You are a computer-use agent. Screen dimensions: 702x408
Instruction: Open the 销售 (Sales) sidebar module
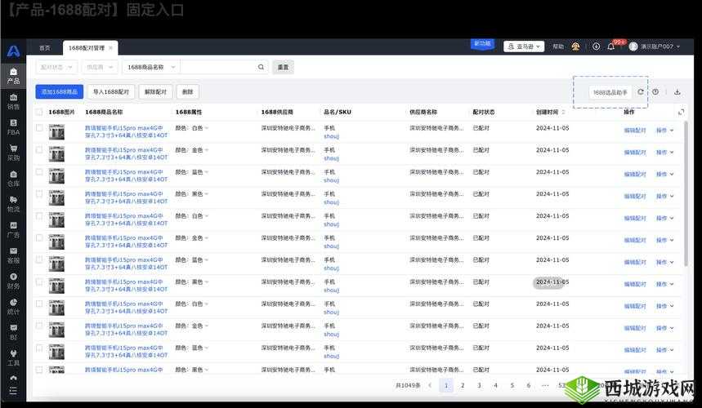coord(13,102)
